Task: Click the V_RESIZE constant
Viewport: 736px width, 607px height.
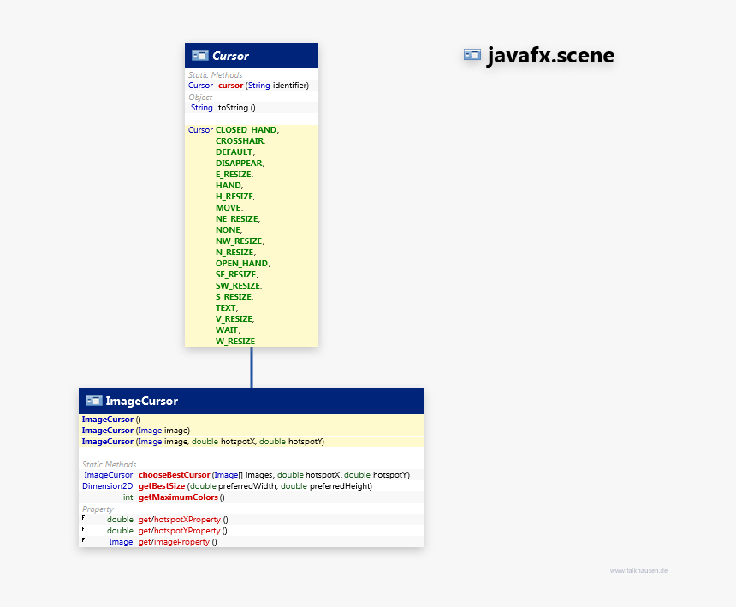Action: [234, 318]
